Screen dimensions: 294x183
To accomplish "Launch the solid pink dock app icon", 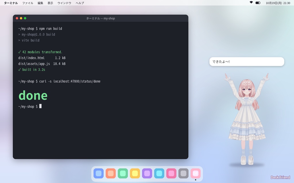I will [171, 173].
